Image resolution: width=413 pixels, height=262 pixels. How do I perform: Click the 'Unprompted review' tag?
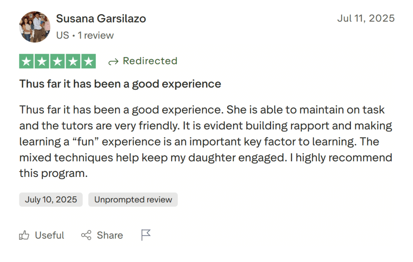(133, 200)
